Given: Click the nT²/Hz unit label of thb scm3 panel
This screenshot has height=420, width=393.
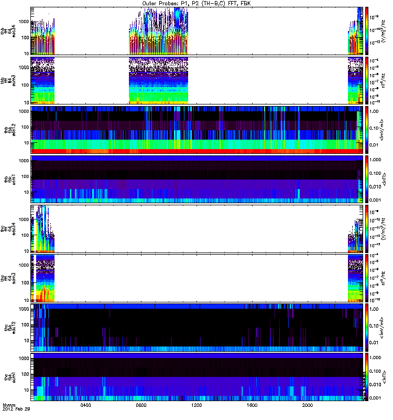Looking at the screenshot, I should [383, 81].
